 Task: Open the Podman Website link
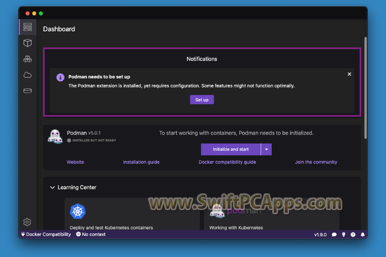[76, 162]
